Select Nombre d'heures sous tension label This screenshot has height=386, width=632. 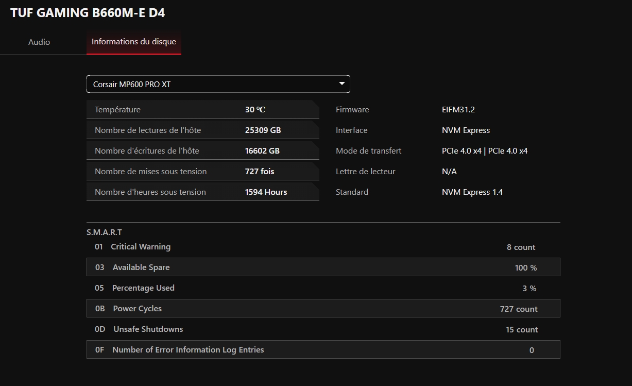point(150,192)
